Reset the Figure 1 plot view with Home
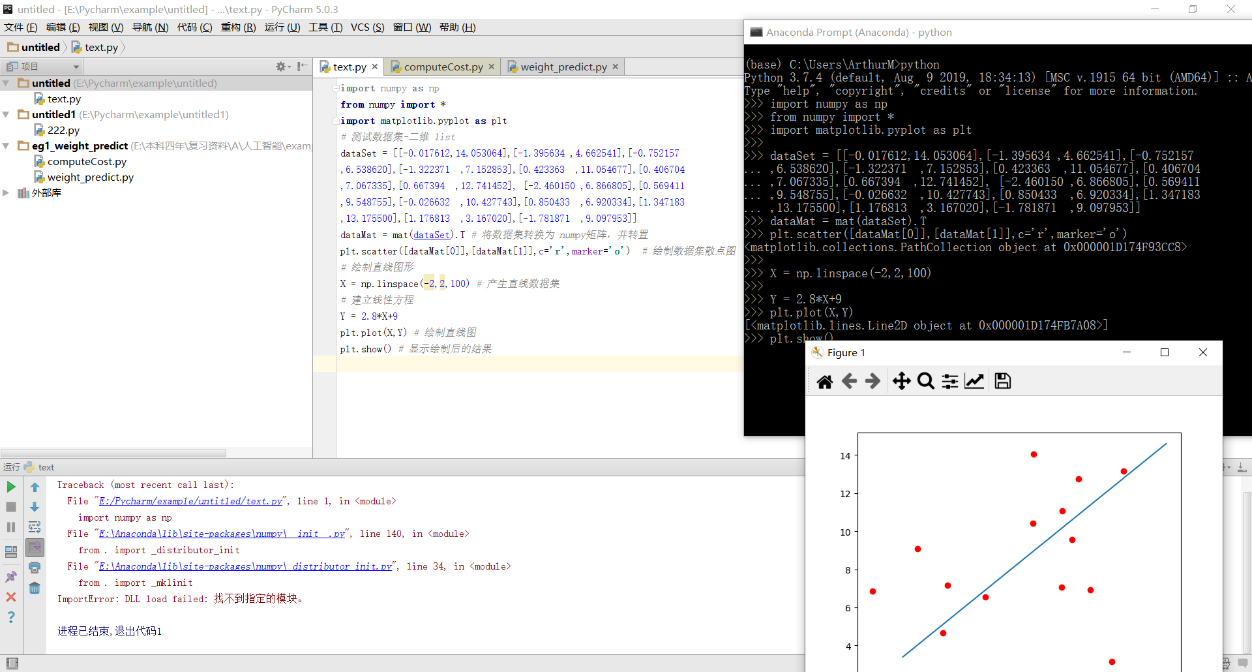Screen dimensions: 1252x672 point(825,381)
